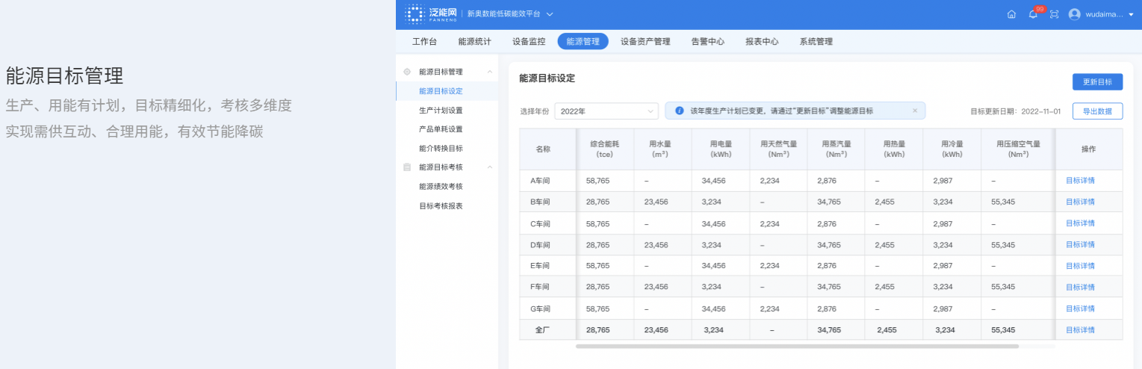Dismiss the production plan changed alert
Image resolution: width=1142 pixels, height=369 pixels.
click(x=915, y=111)
